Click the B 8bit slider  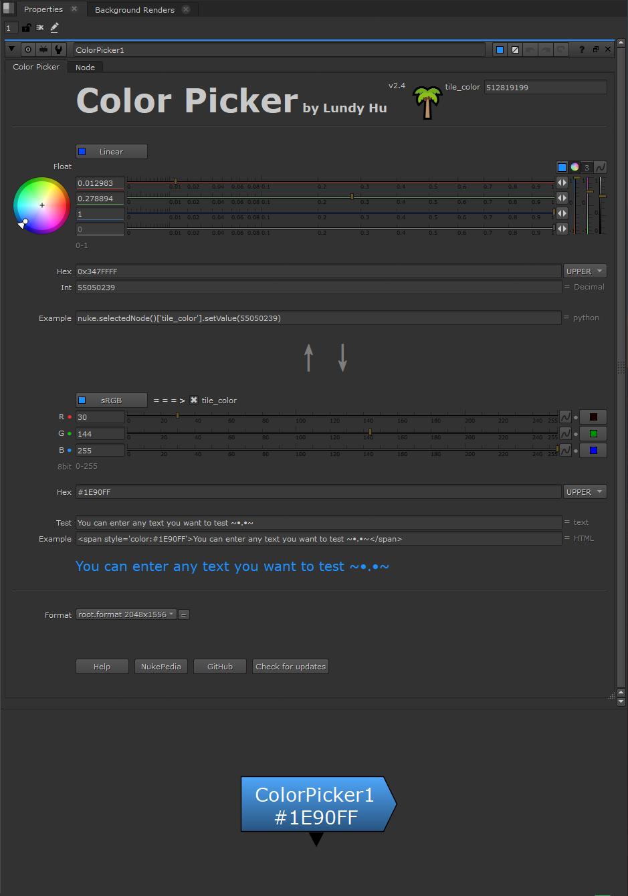pos(342,450)
